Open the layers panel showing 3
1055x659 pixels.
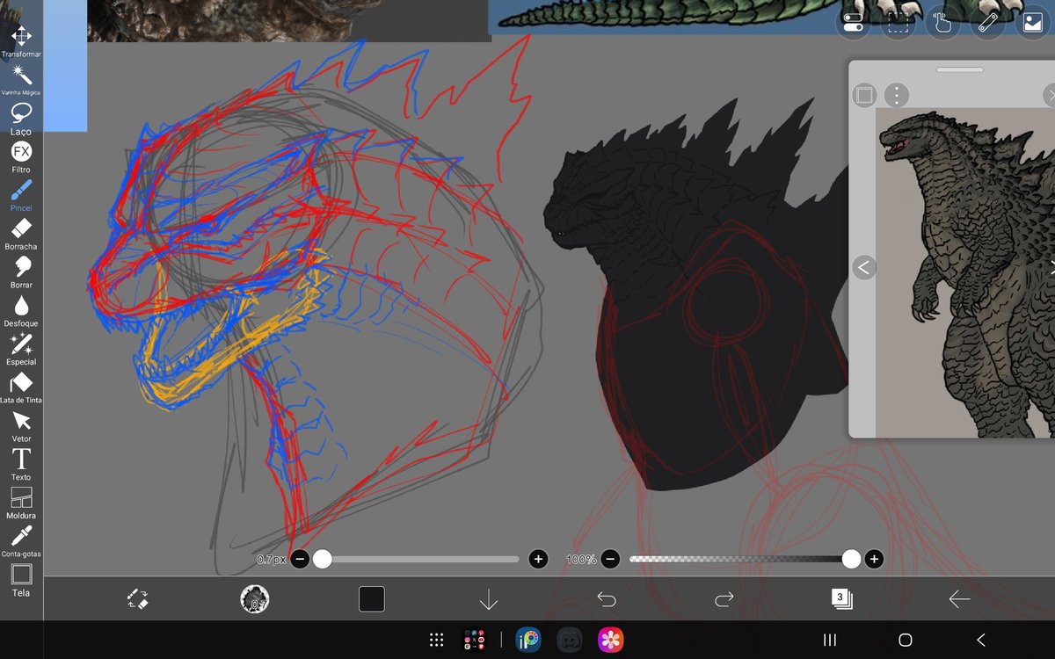(841, 599)
